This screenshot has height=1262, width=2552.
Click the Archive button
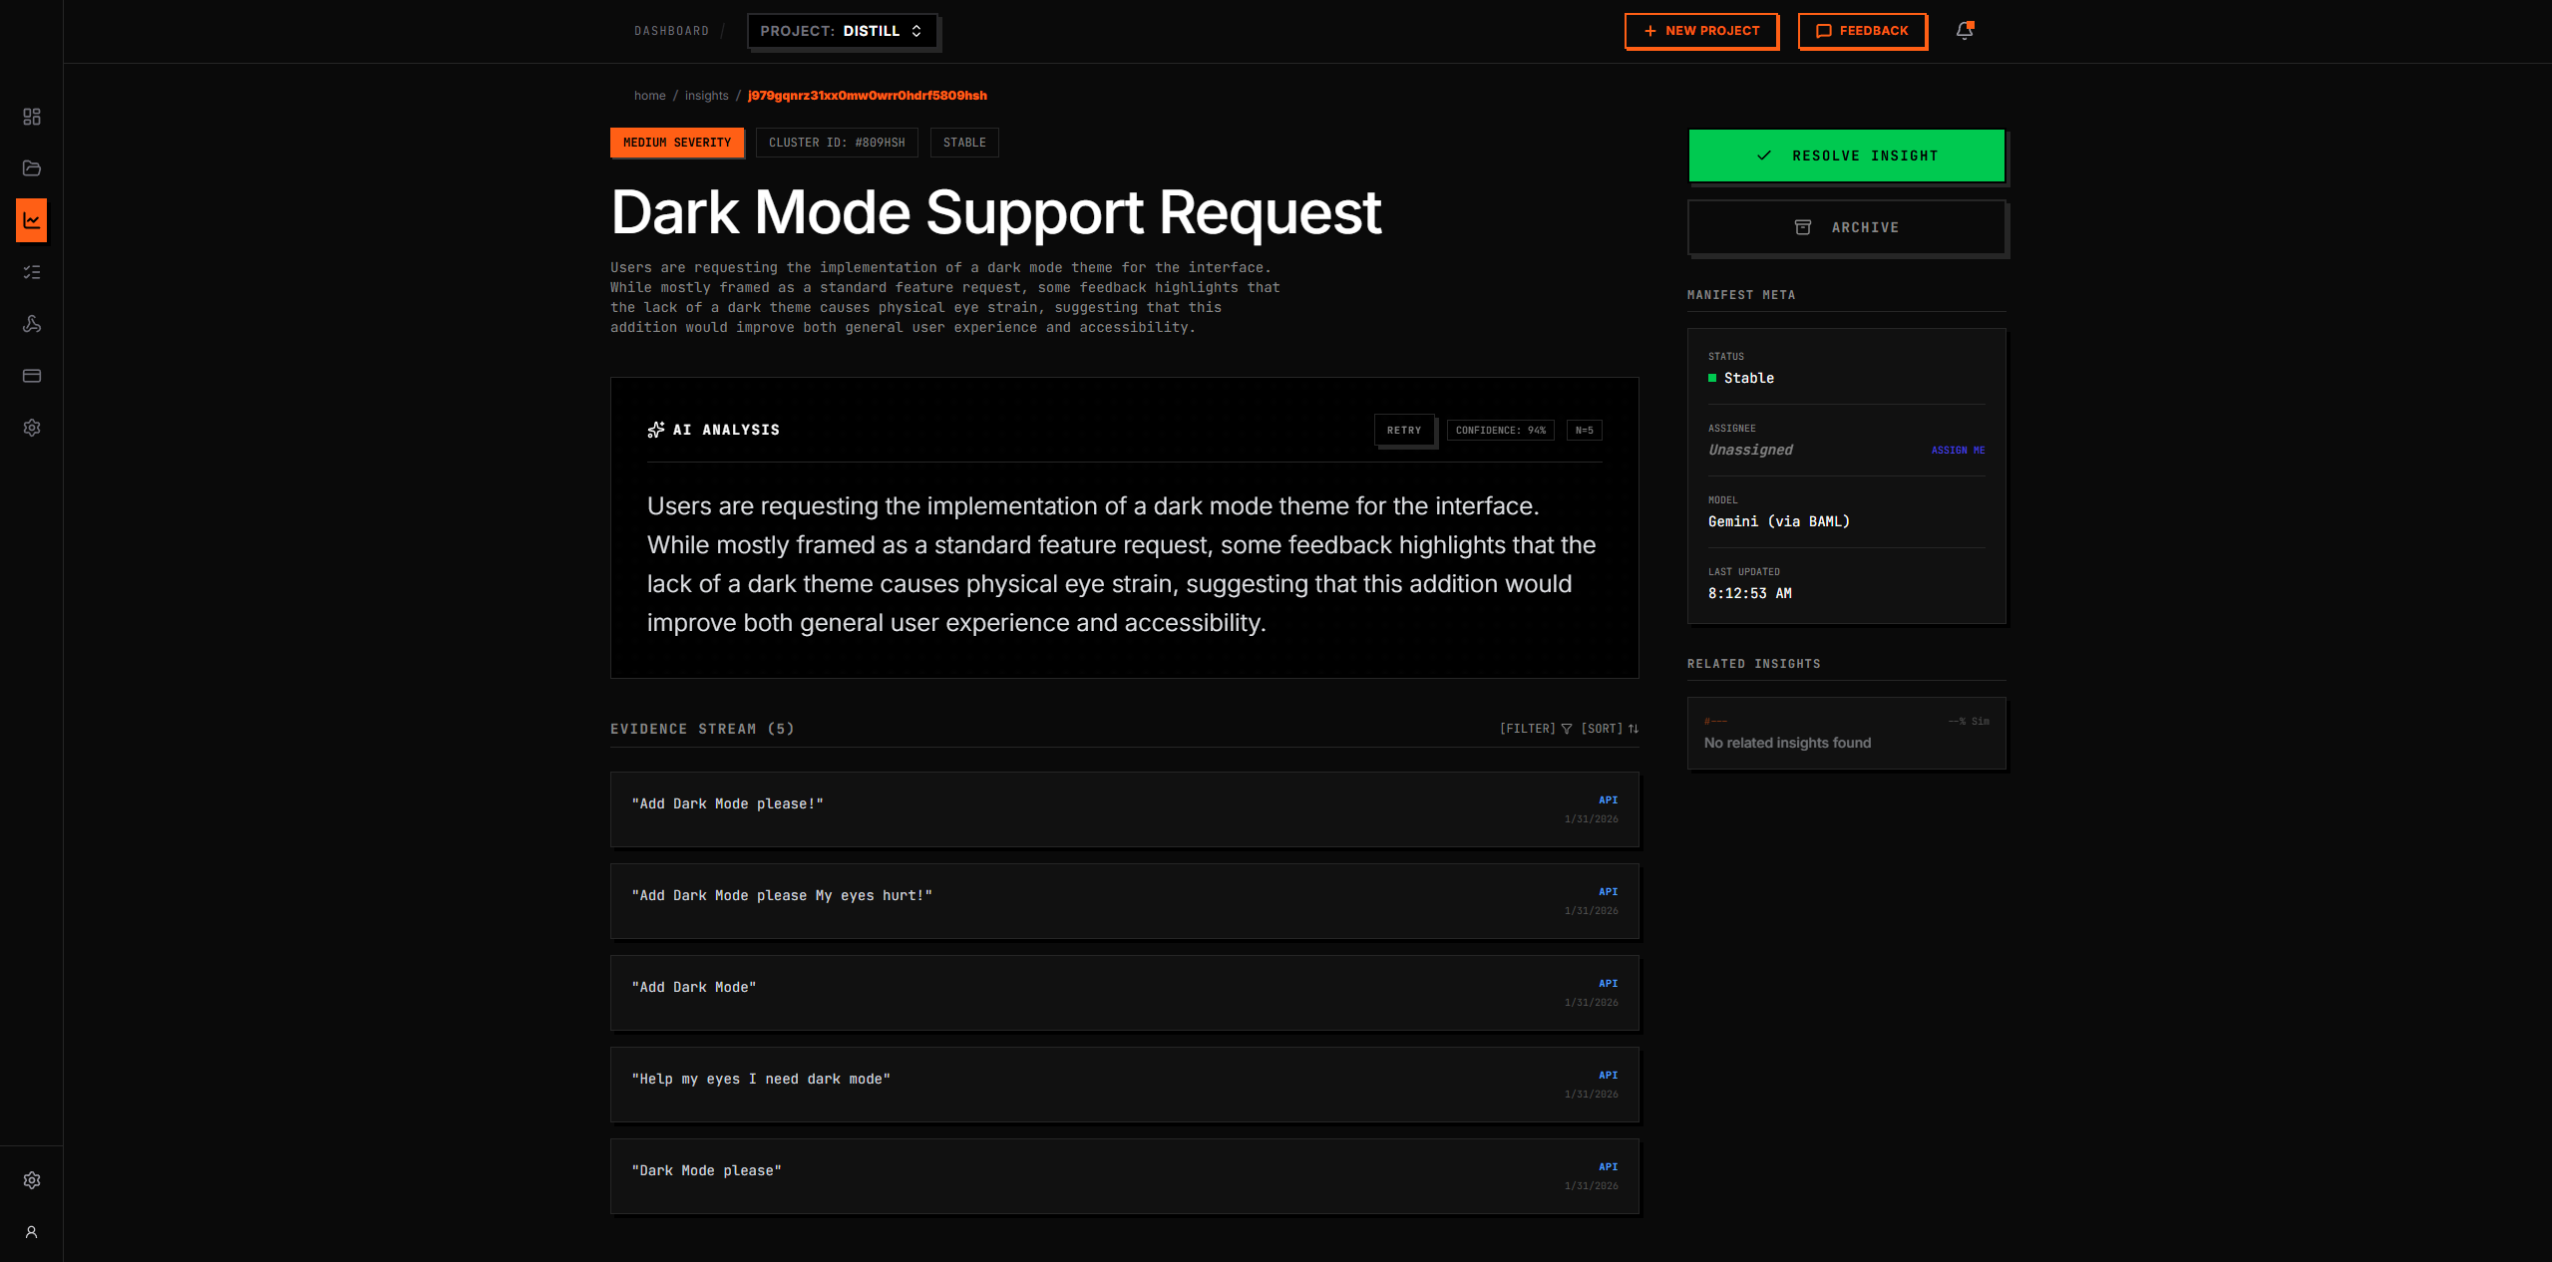(x=1846, y=227)
